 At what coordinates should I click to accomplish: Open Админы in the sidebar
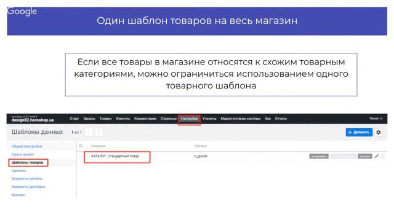coord(18,171)
